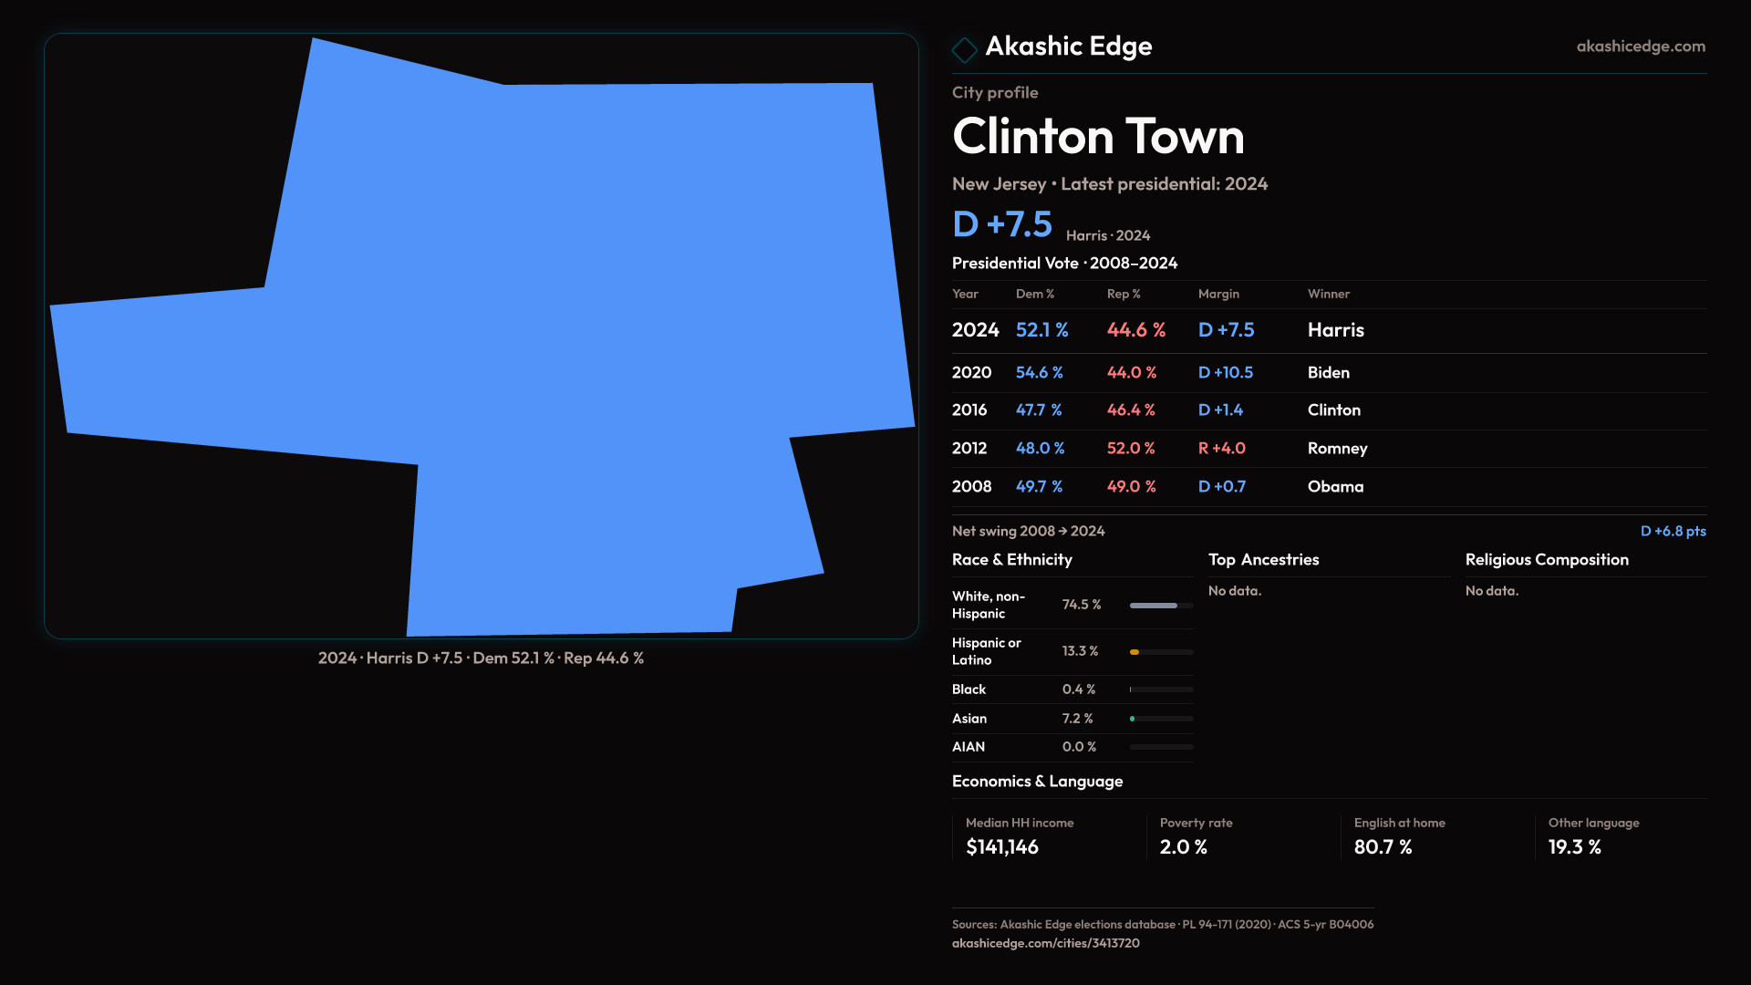Select the 2020 Biden result row
Screen dimensions: 1751x985
pyautogui.click(x=1328, y=373)
